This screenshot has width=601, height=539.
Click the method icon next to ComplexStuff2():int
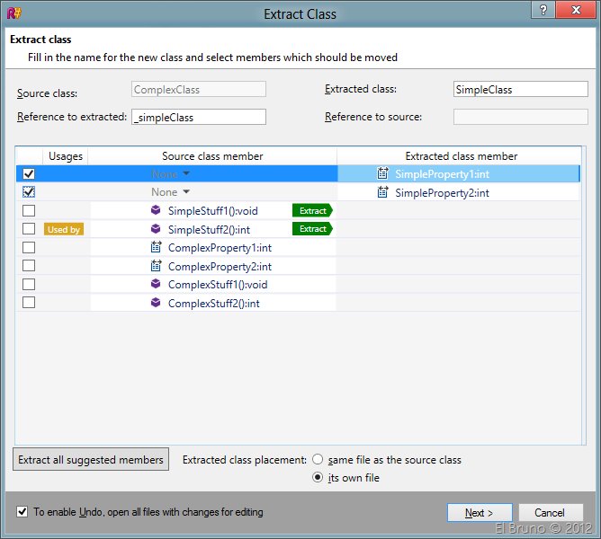click(x=156, y=303)
